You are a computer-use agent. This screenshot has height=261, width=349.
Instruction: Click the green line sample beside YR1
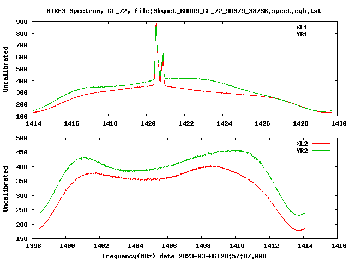[321, 34]
